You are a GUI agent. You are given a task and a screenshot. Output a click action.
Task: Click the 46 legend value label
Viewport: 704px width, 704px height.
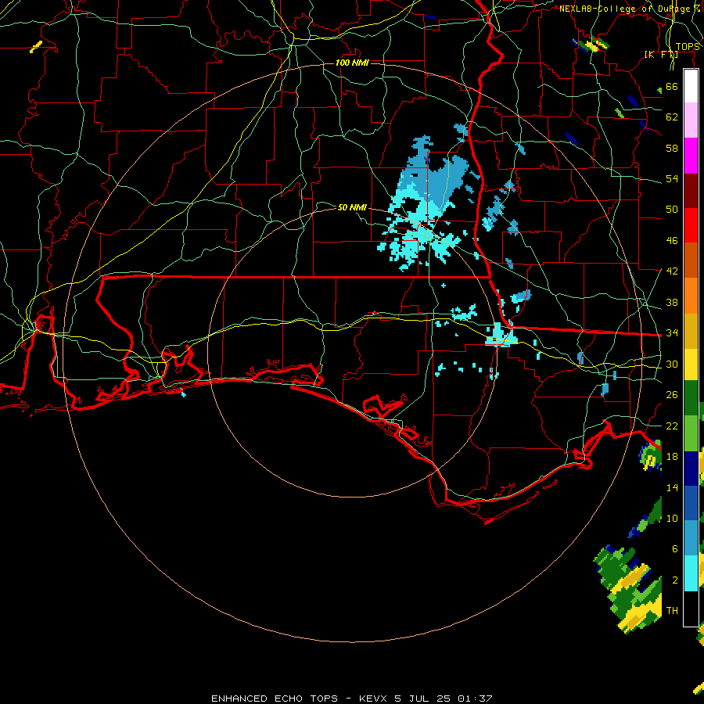click(672, 241)
